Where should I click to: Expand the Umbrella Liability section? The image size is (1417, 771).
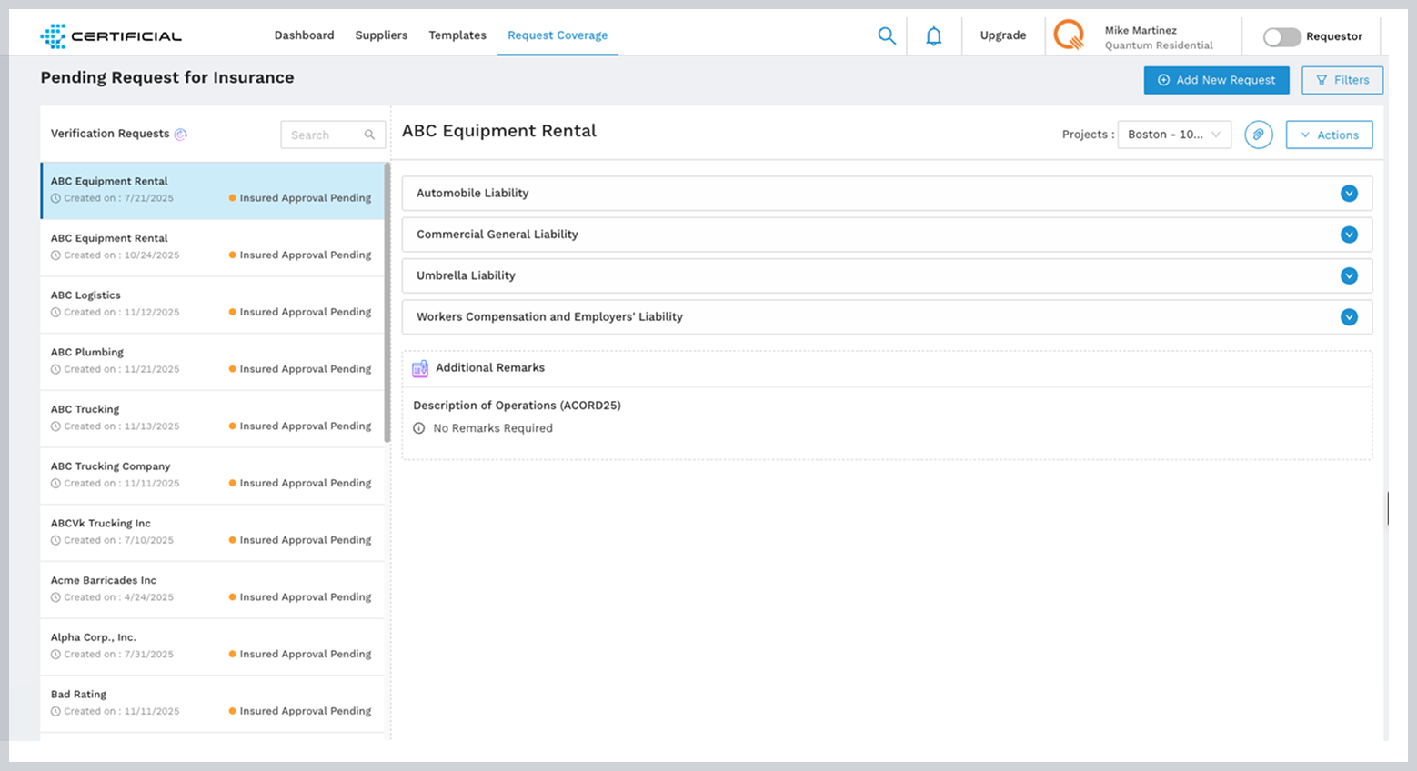pos(1349,275)
